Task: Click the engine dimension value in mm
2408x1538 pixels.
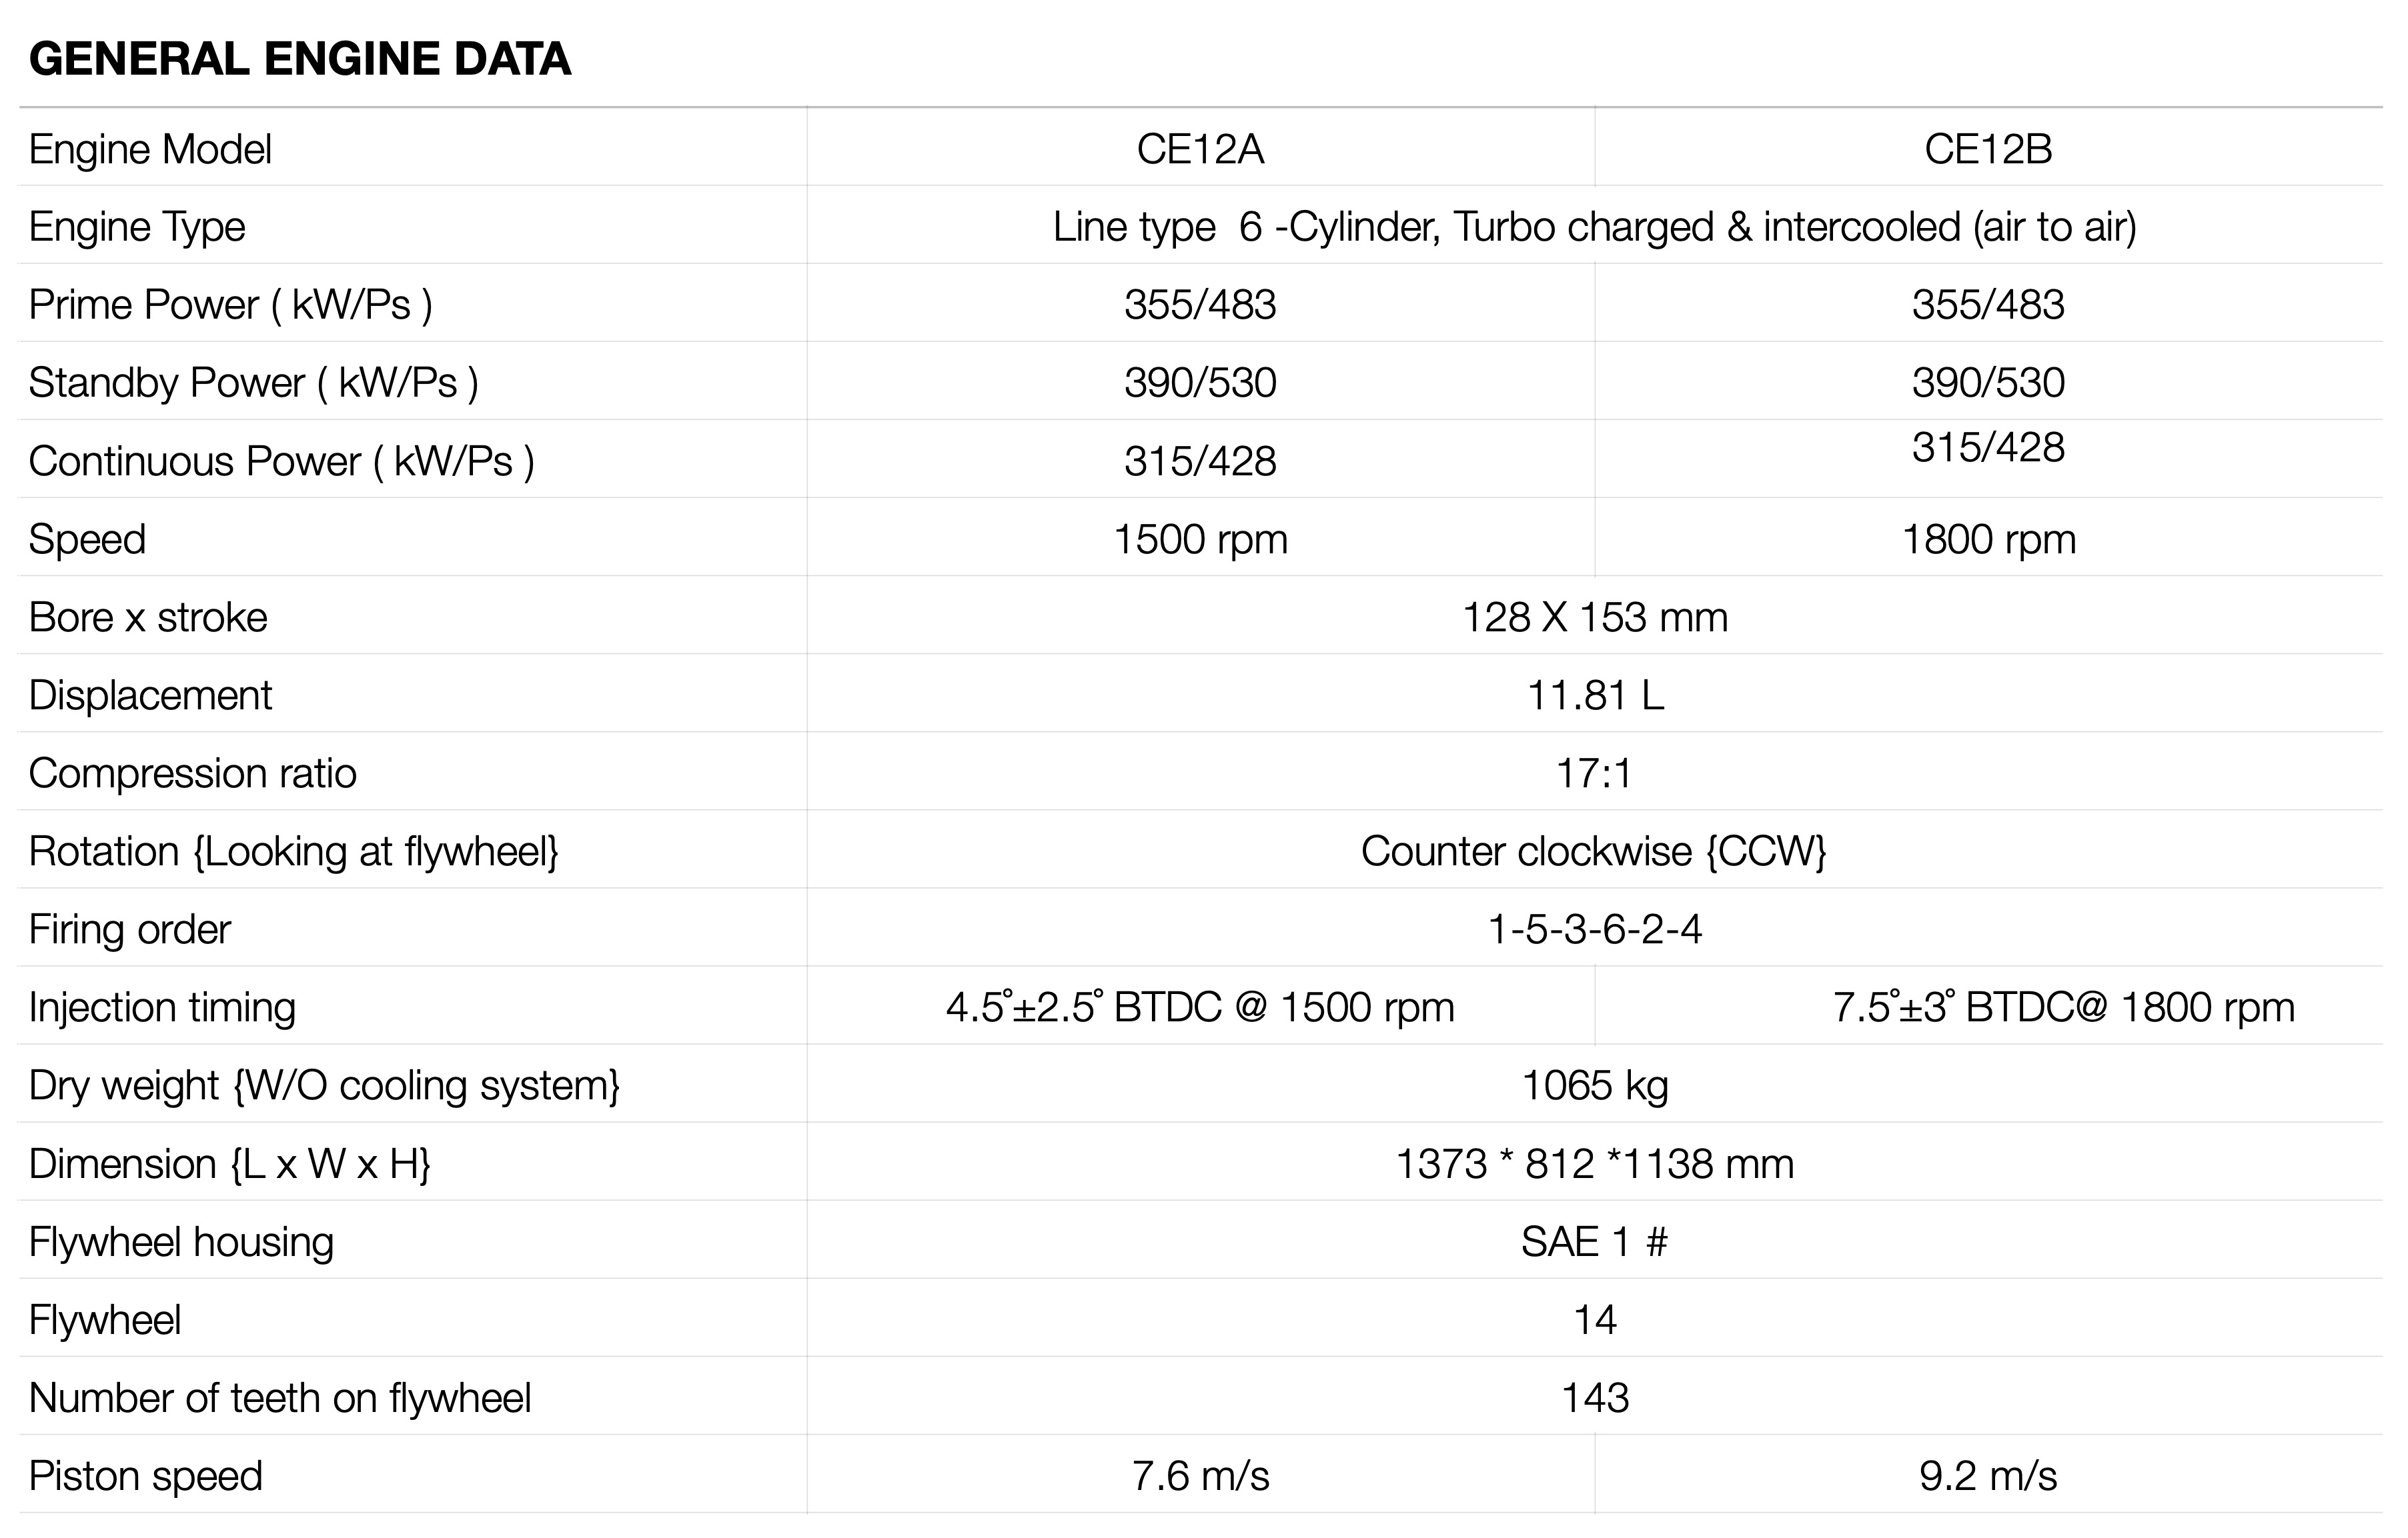Action: pos(1595,1164)
